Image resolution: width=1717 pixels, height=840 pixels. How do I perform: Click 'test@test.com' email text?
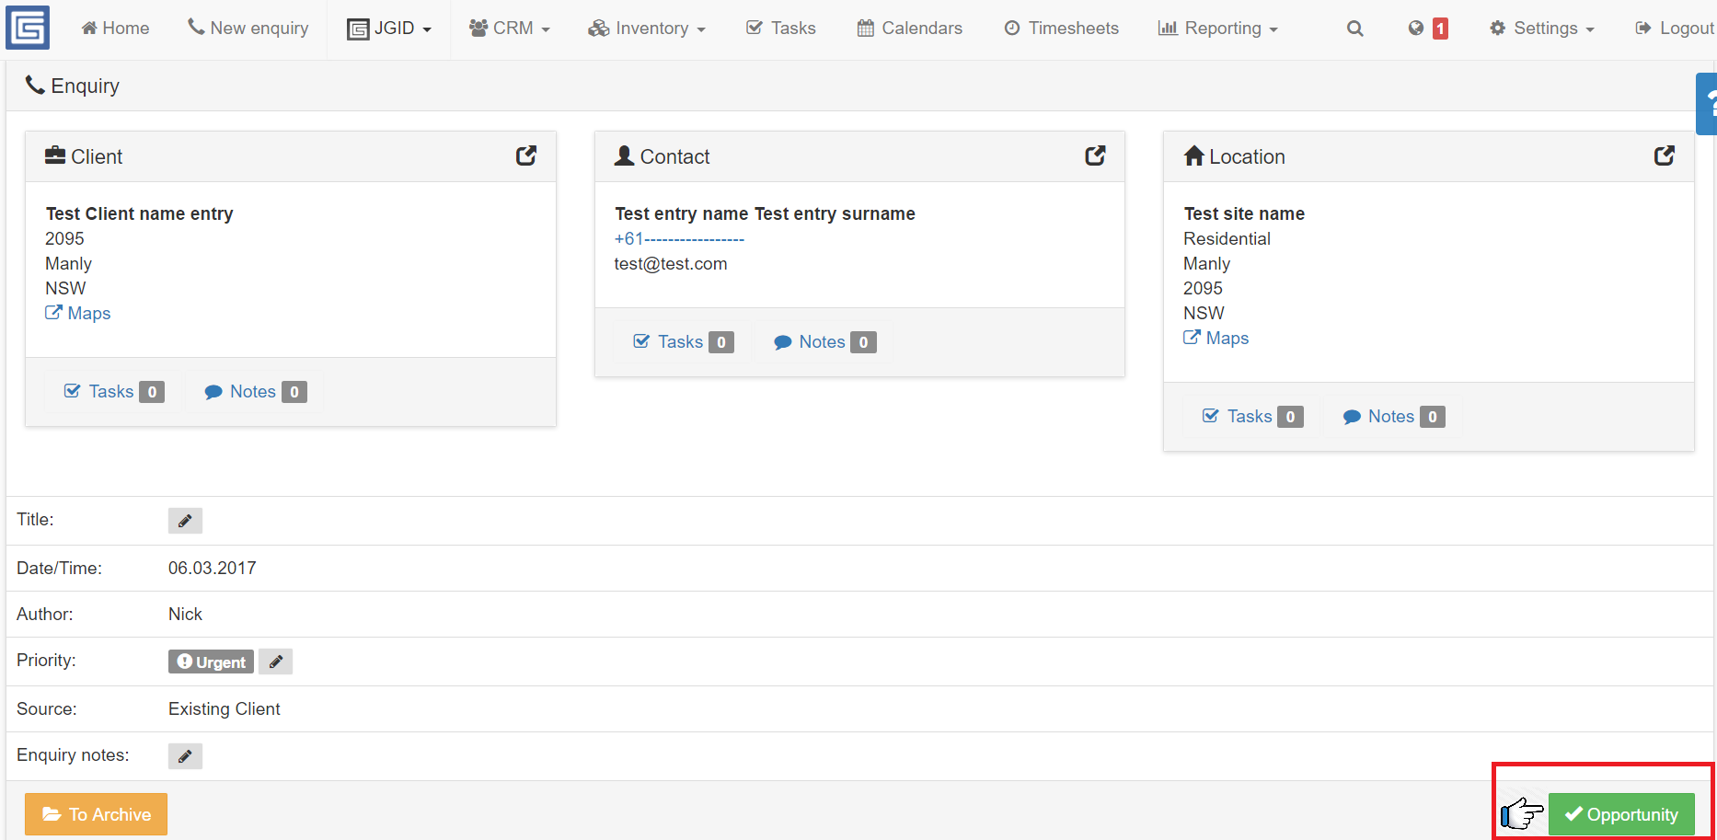tap(671, 264)
